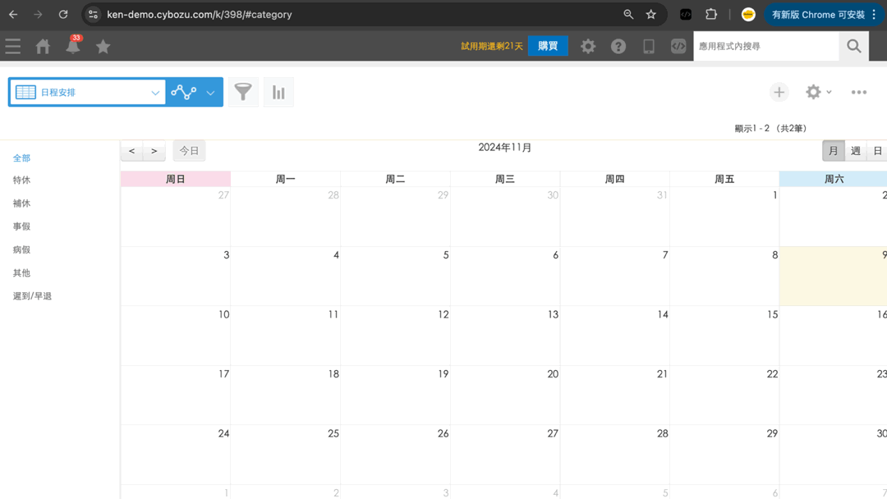Switch calendar to month view (月)
The width and height of the screenshot is (887, 499).
click(x=833, y=151)
